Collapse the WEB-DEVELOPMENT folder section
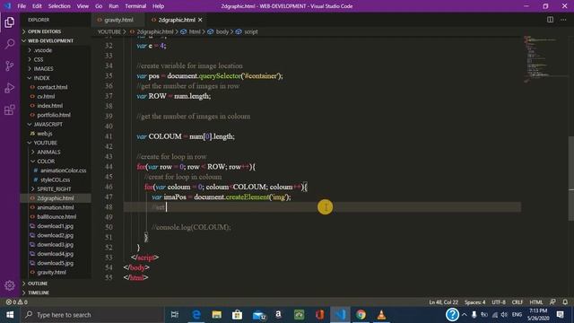The height and width of the screenshot is (323, 574). pyautogui.click(x=56, y=40)
